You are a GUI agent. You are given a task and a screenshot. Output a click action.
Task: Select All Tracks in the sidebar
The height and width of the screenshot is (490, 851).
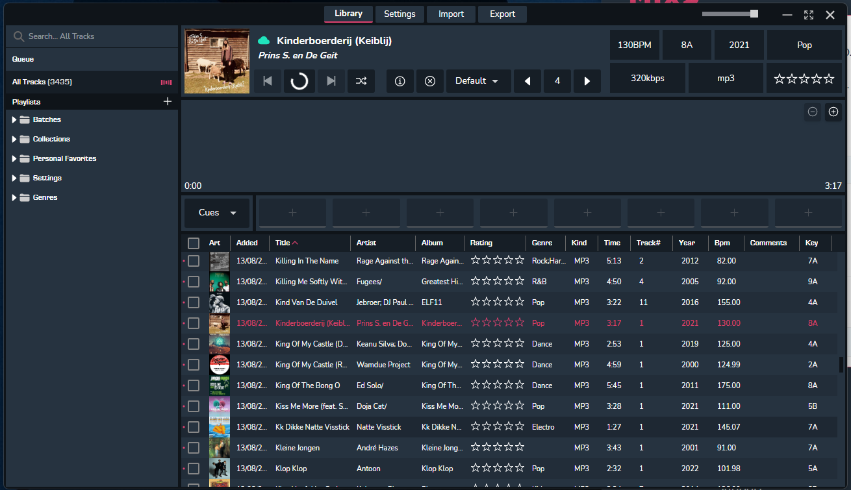(x=42, y=82)
